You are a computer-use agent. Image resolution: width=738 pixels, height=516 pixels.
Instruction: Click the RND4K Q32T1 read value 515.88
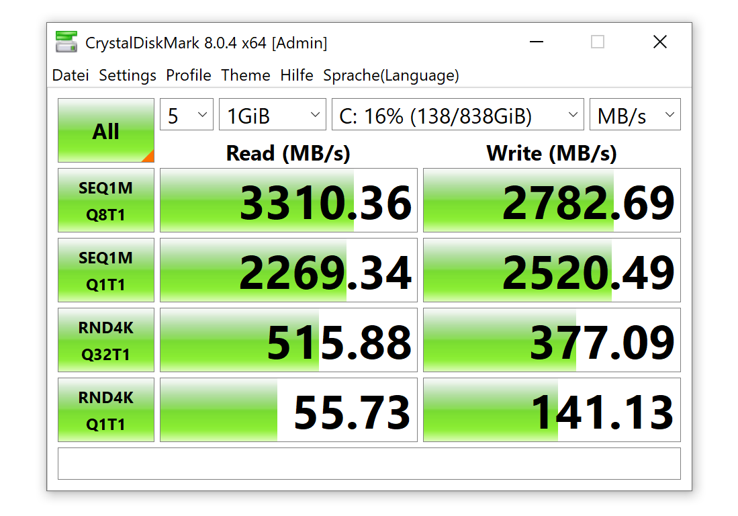point(289,340)
